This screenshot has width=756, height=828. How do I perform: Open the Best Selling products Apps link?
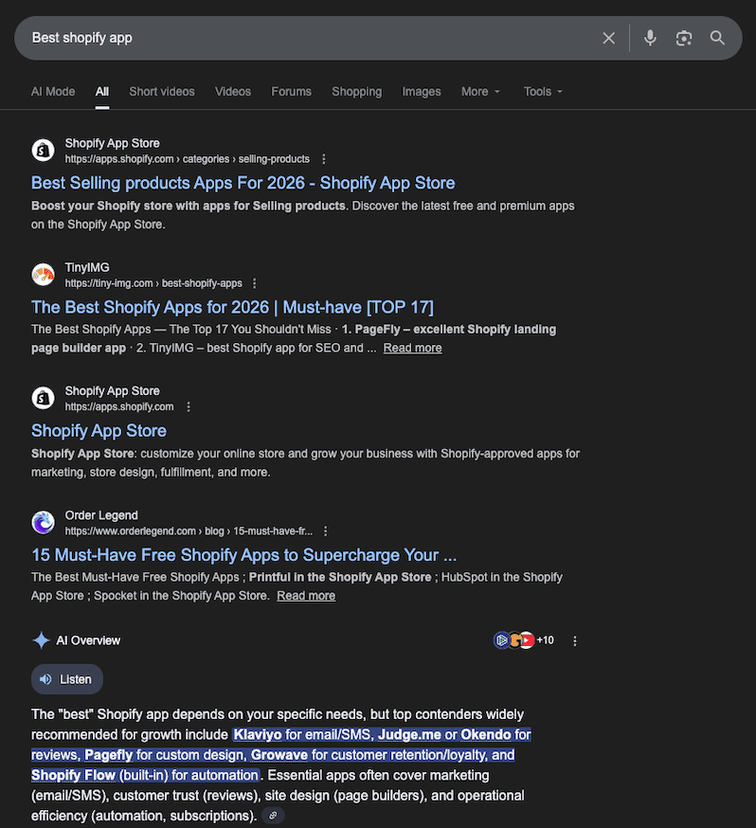[243, 182]
